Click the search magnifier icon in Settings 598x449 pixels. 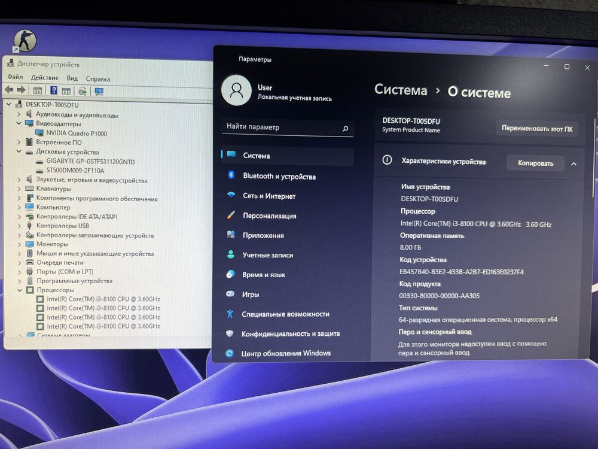[345, 129]
